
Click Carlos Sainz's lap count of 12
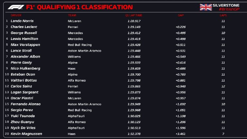click(x=223, y=86)
